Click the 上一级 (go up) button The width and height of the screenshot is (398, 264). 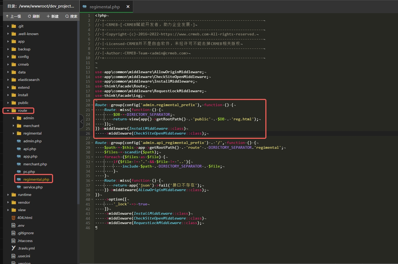pos(13,16)
